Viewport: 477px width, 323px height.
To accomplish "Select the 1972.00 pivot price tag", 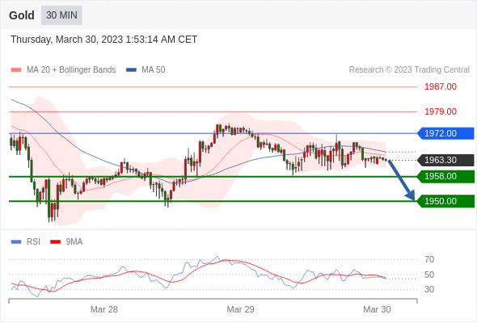I will pos(445,133).
